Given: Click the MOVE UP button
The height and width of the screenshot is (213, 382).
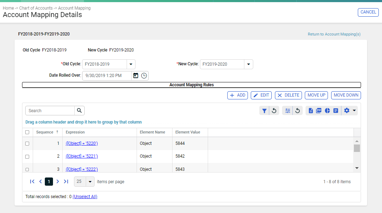Looking at the screenshot, I should pyautogui.click(x=317, y=95).
